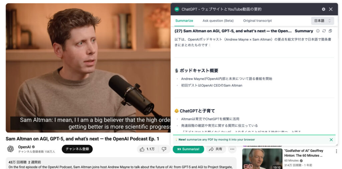Click the green Summarize! button

pyautogui.click(x=188, y=149)
